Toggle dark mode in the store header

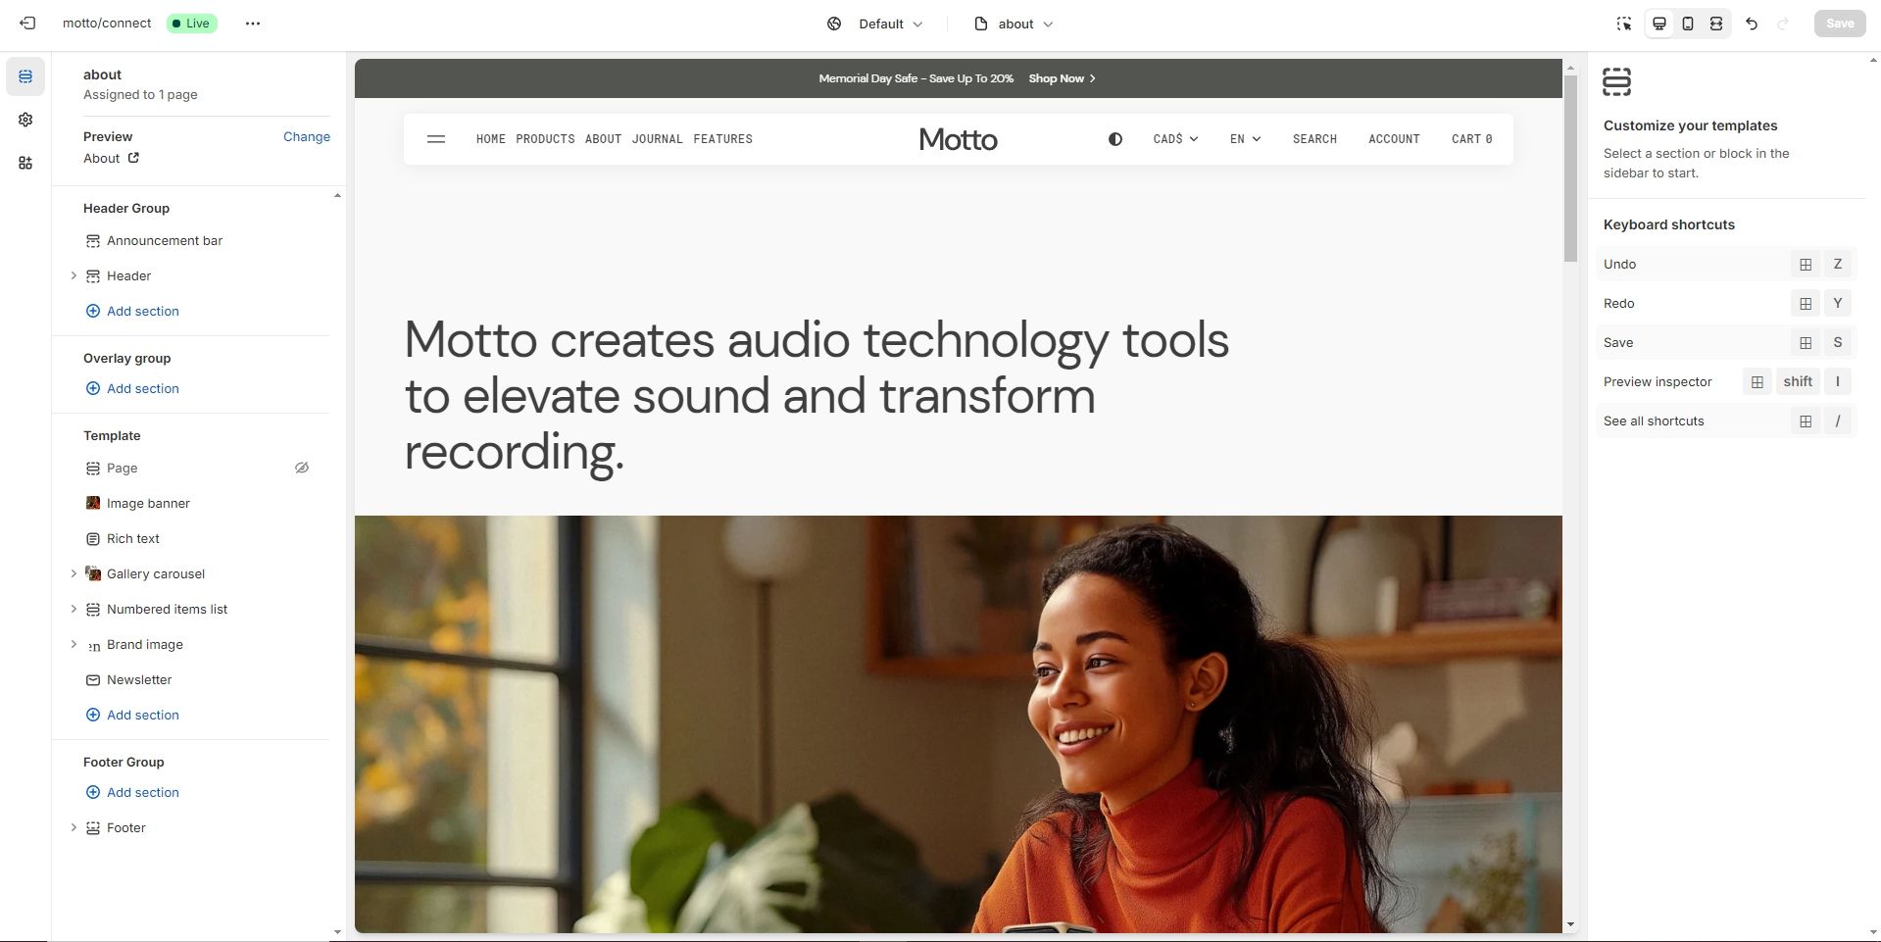click(x=1114, y=139)
